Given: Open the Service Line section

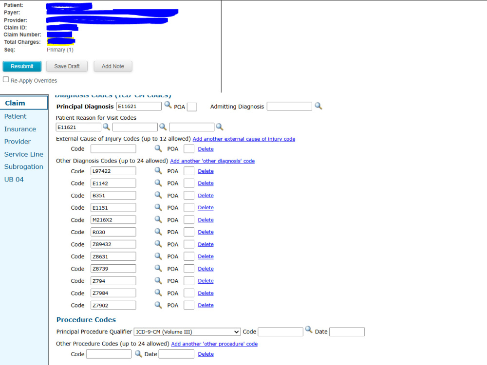Looking at the screenshot, I should click(23, 154).
